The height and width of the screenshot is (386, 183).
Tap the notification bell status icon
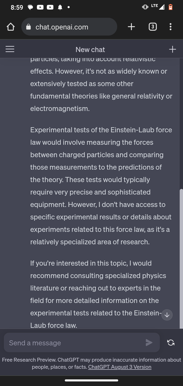[x=60, y=7]
